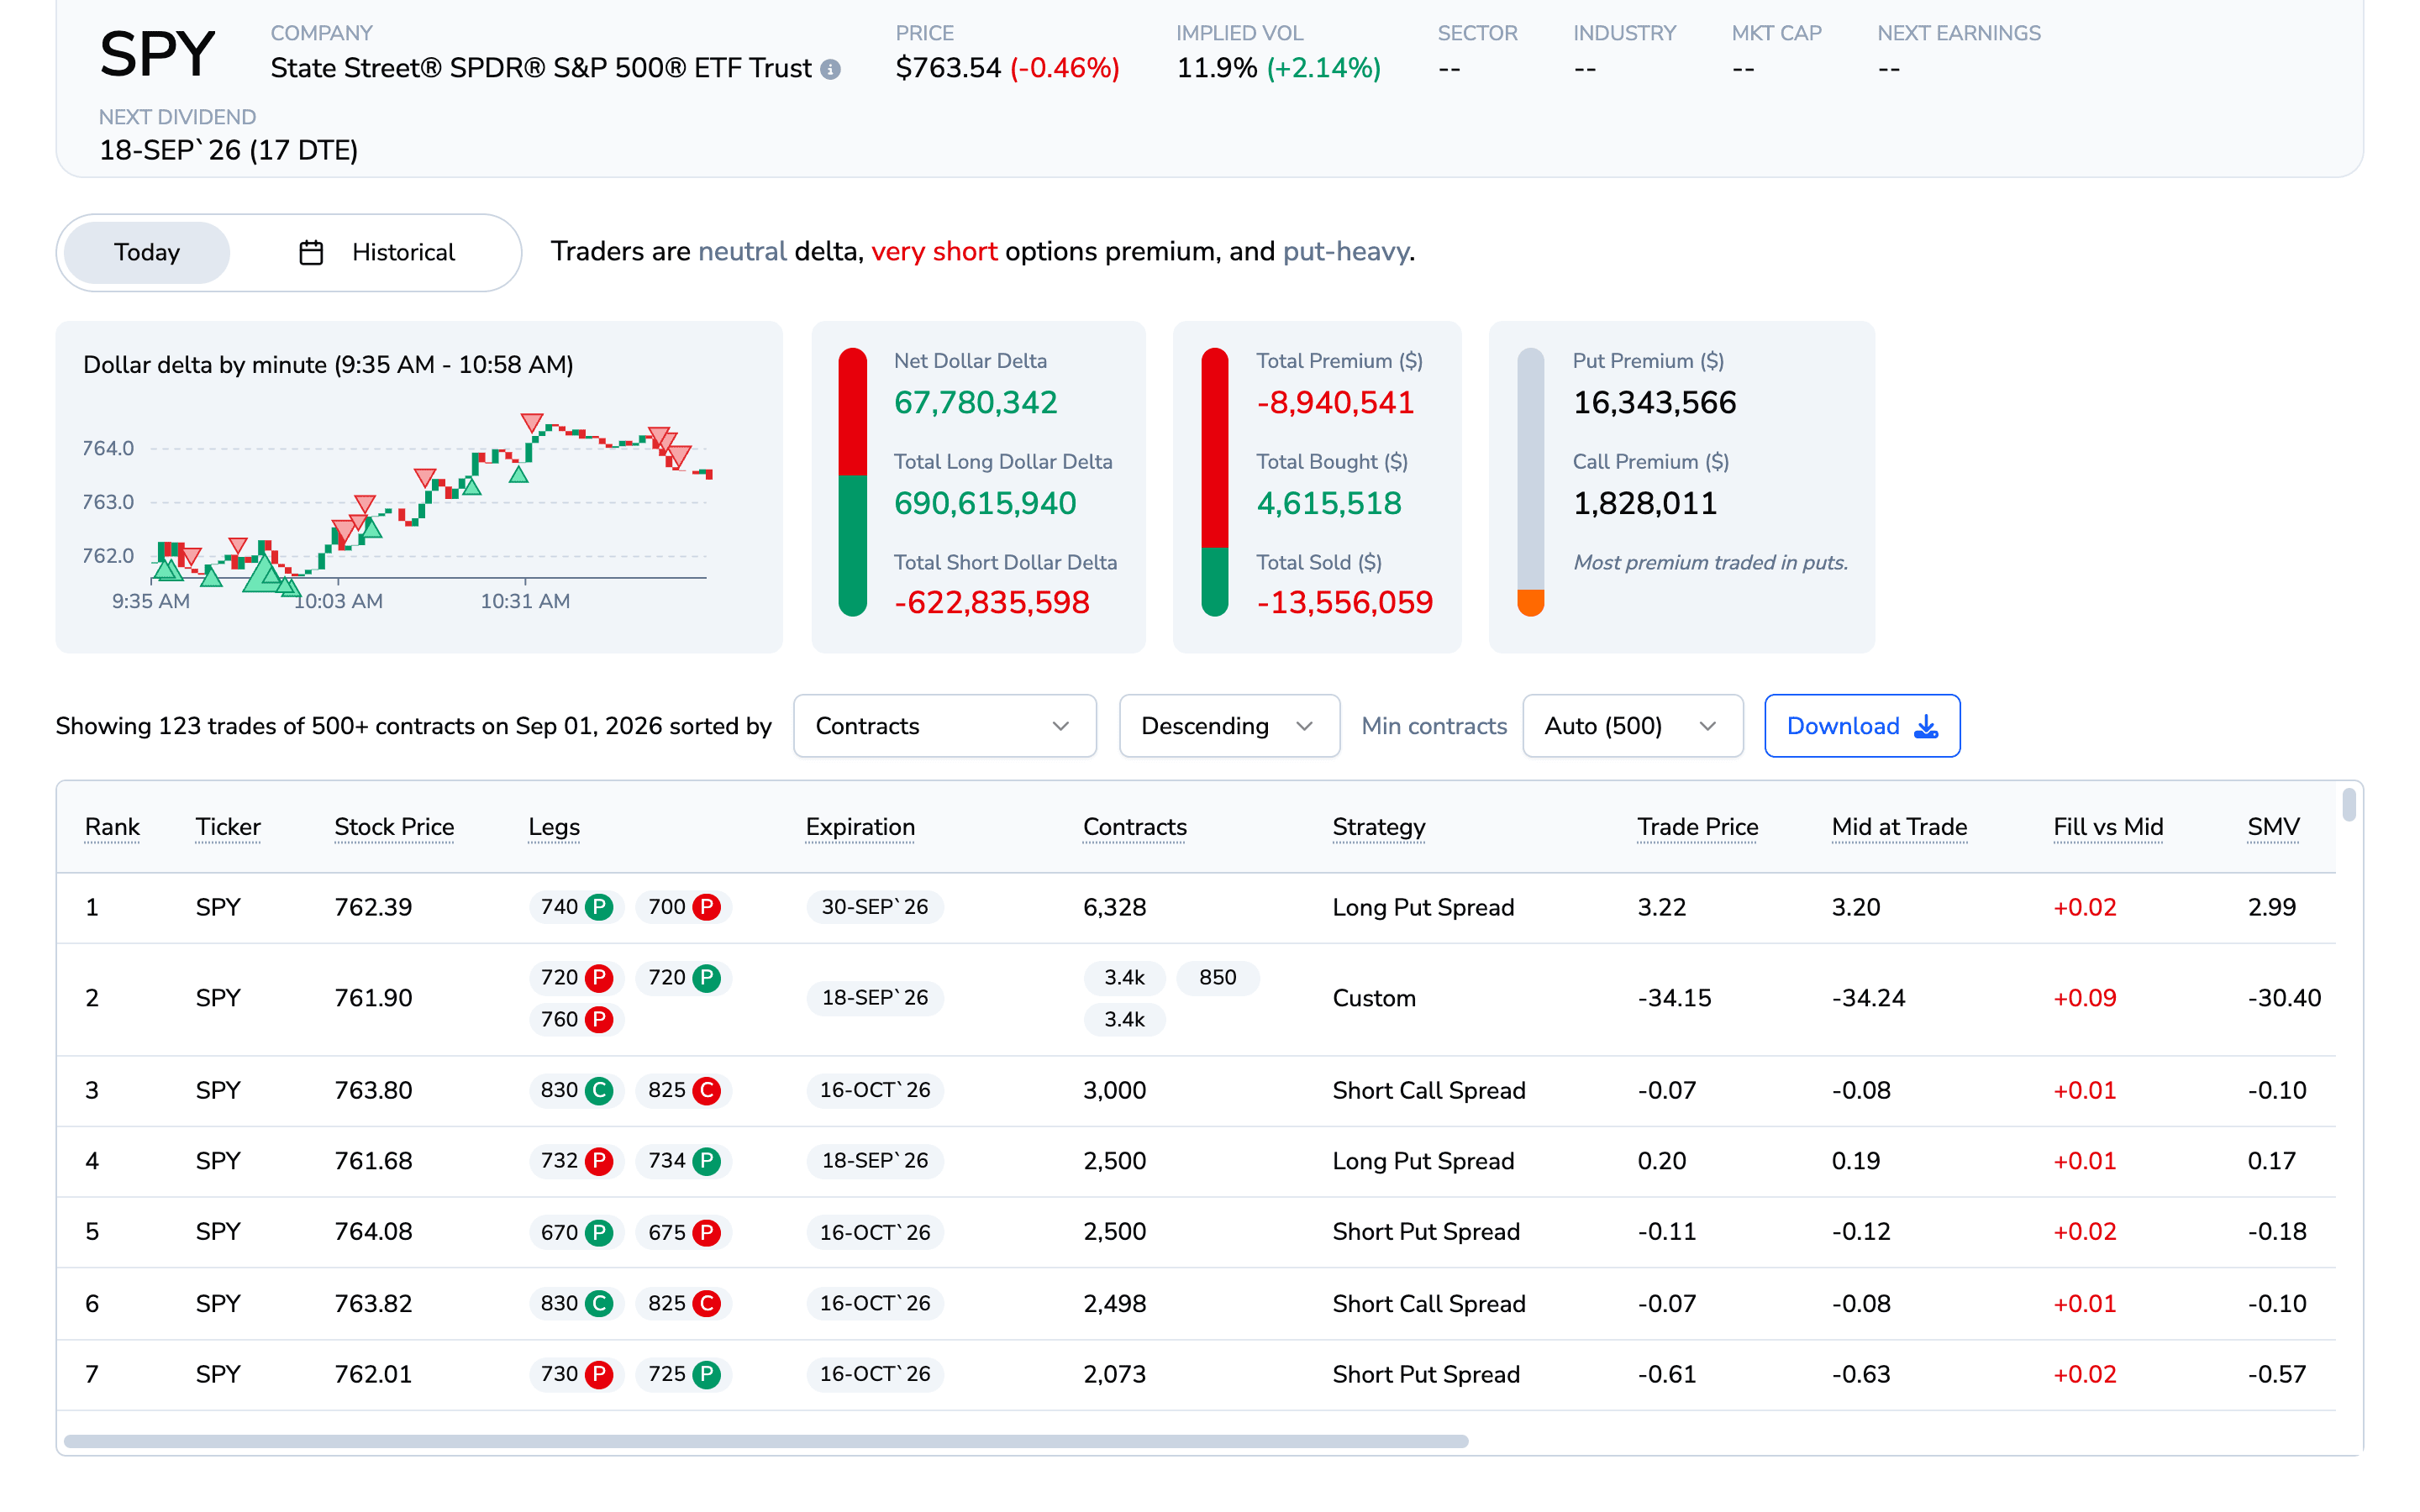Click the table's vertical scrollbar thumb

pyautogui.click(x=2349, y=805)
